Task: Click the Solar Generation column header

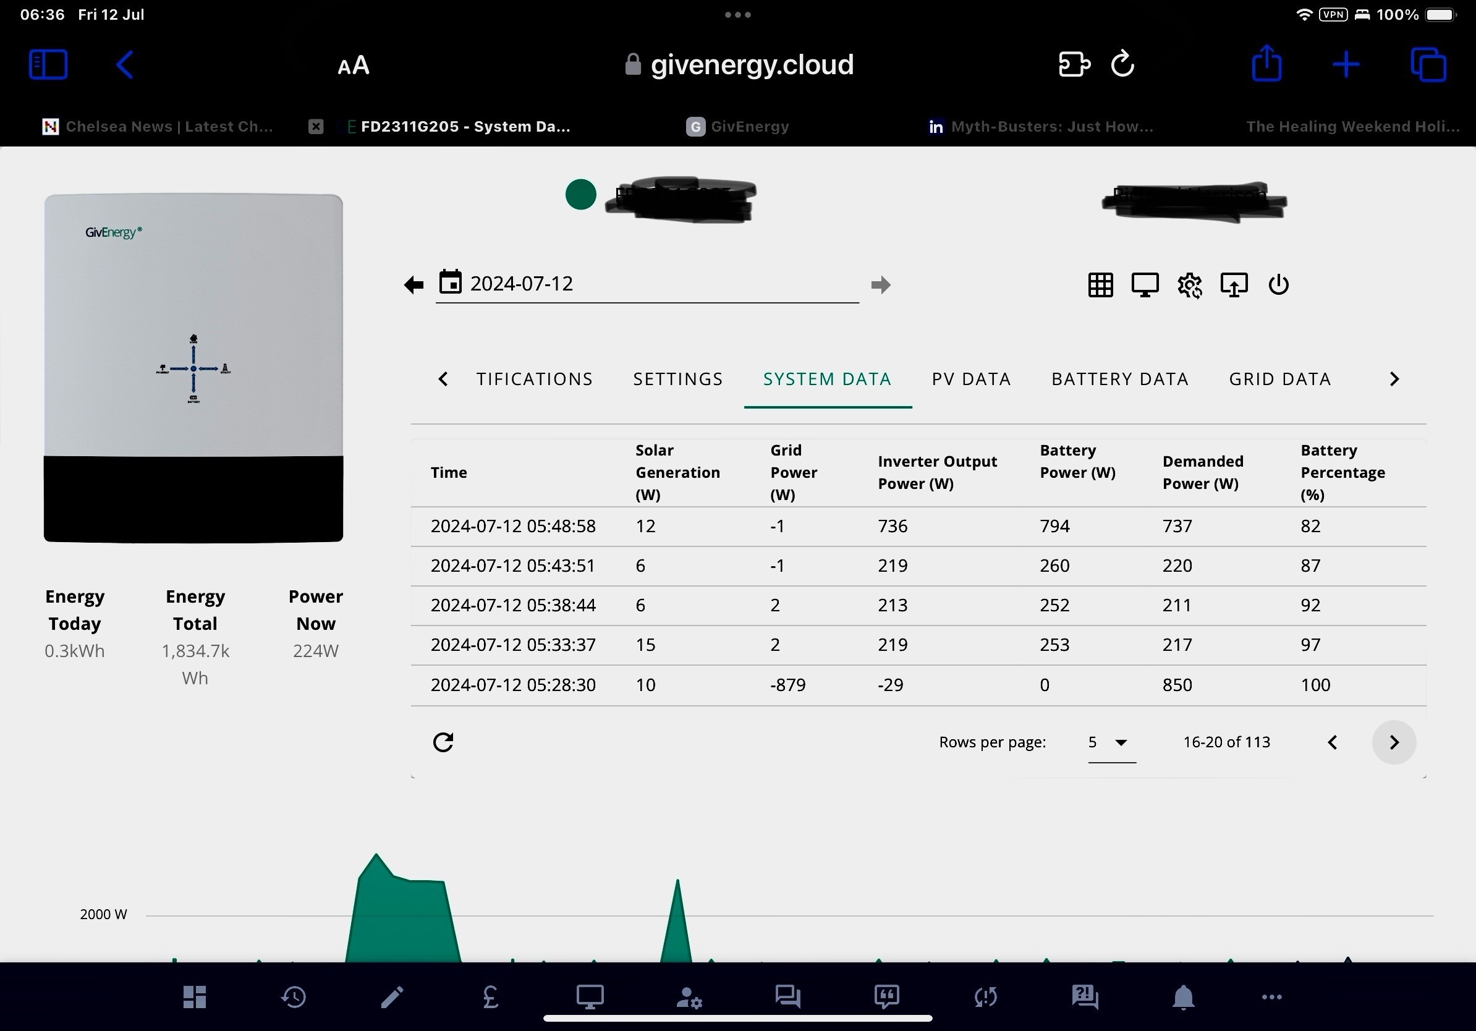Action: click(x=677, y=472)
